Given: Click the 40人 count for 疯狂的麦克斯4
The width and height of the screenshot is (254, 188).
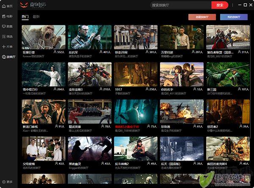Looking at the screenshot, I should coord(246,163).
